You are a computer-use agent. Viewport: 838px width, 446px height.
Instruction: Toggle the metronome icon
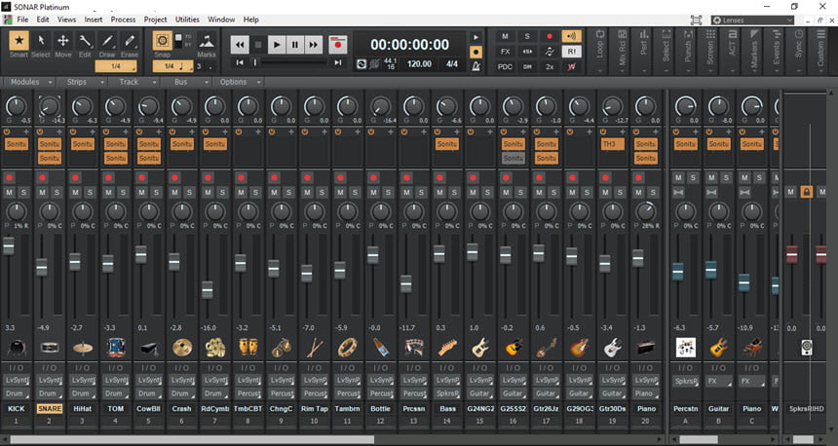pos(476,66)
